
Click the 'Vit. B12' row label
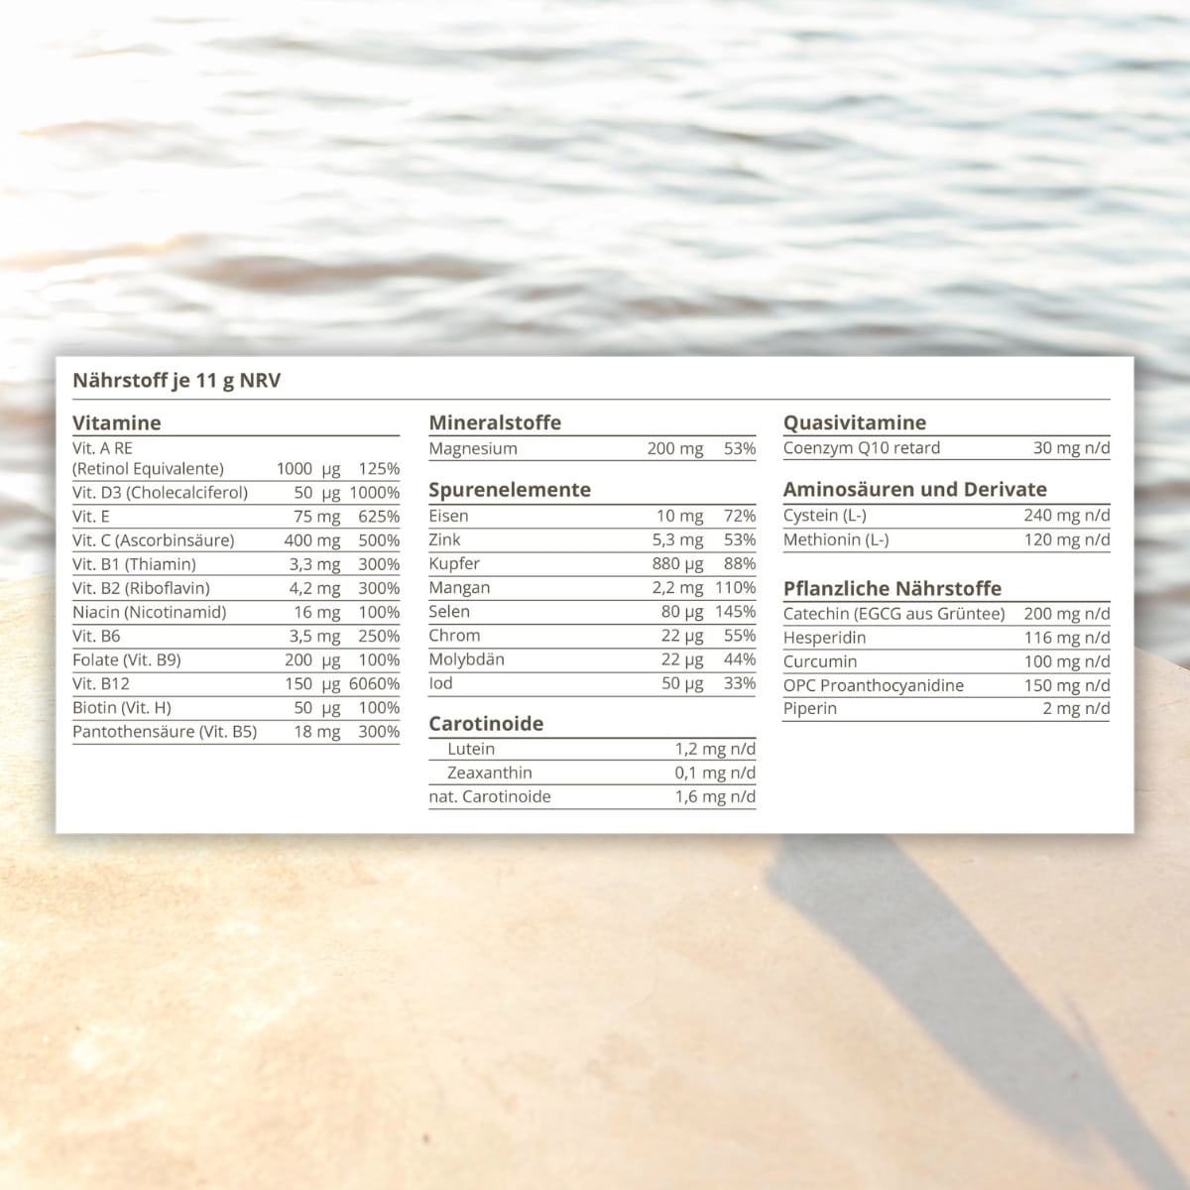[101, 683]
